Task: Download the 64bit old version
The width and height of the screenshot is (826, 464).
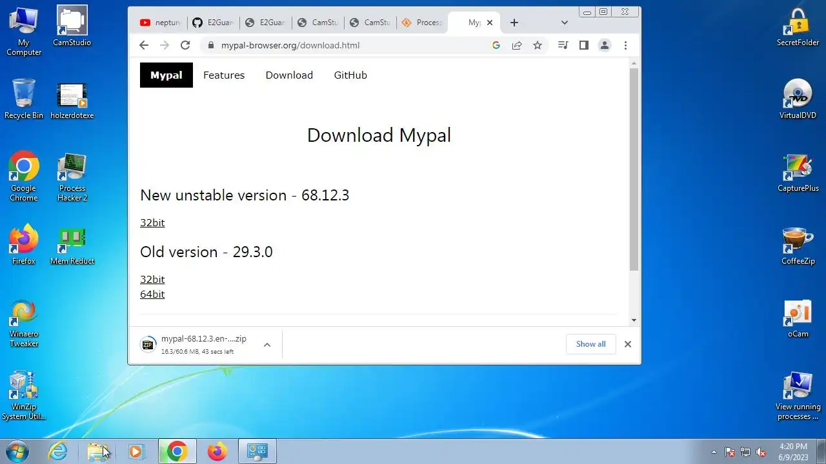Action: coord(152,294)
